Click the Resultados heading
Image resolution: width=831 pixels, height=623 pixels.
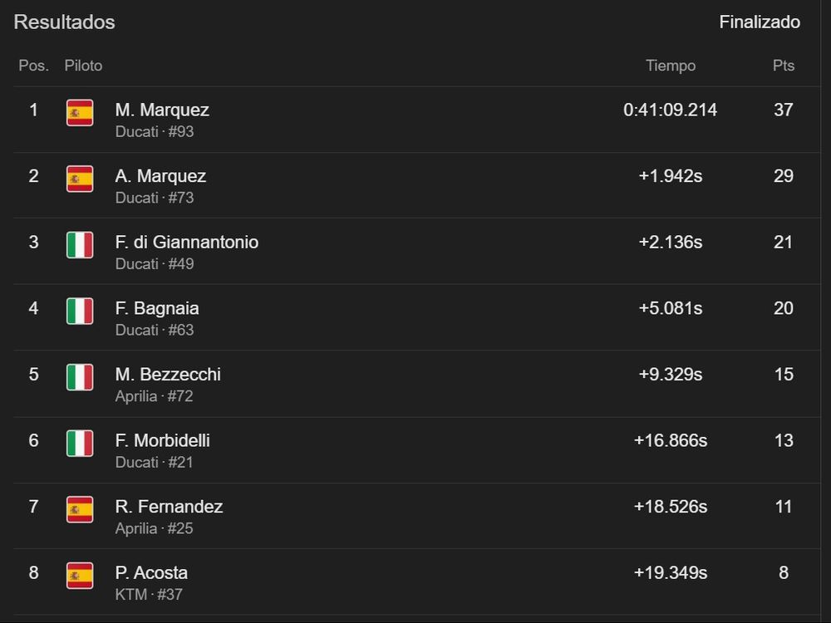pyautogui.click(x=64, y=22)
